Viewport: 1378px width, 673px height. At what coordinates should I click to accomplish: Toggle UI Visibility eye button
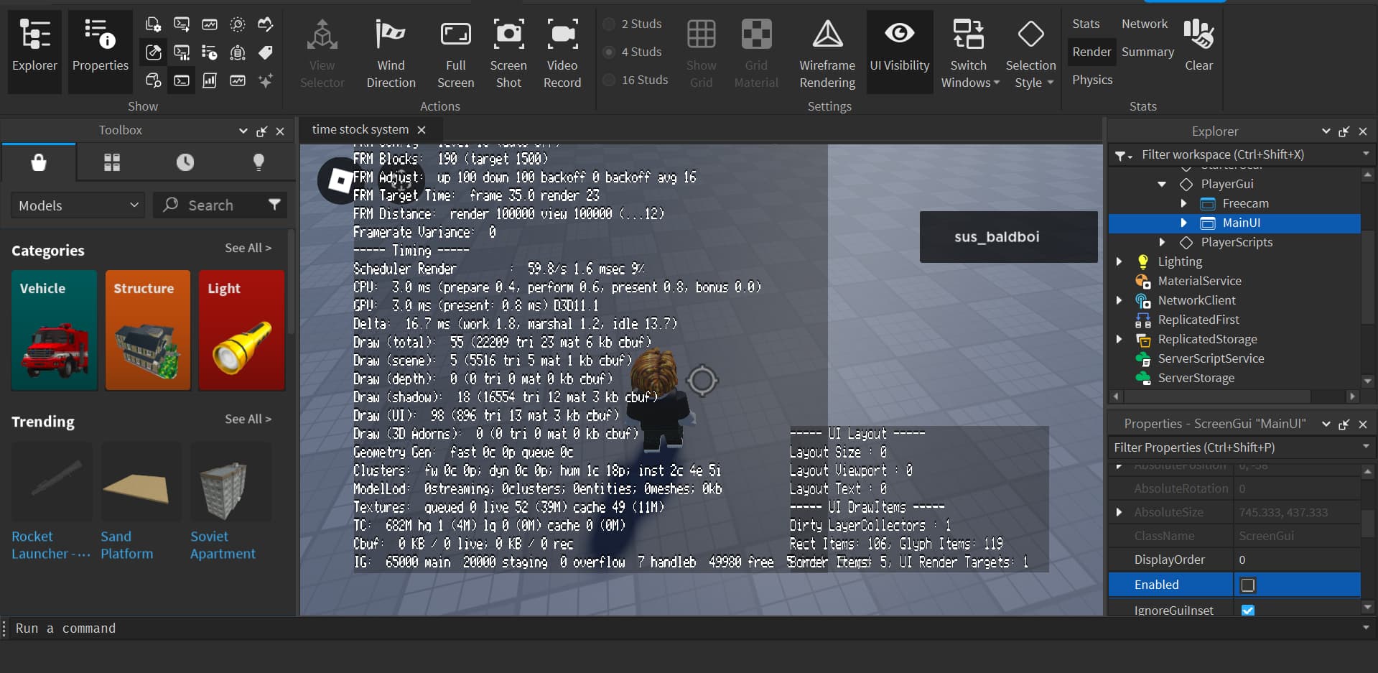coord(900,52)
